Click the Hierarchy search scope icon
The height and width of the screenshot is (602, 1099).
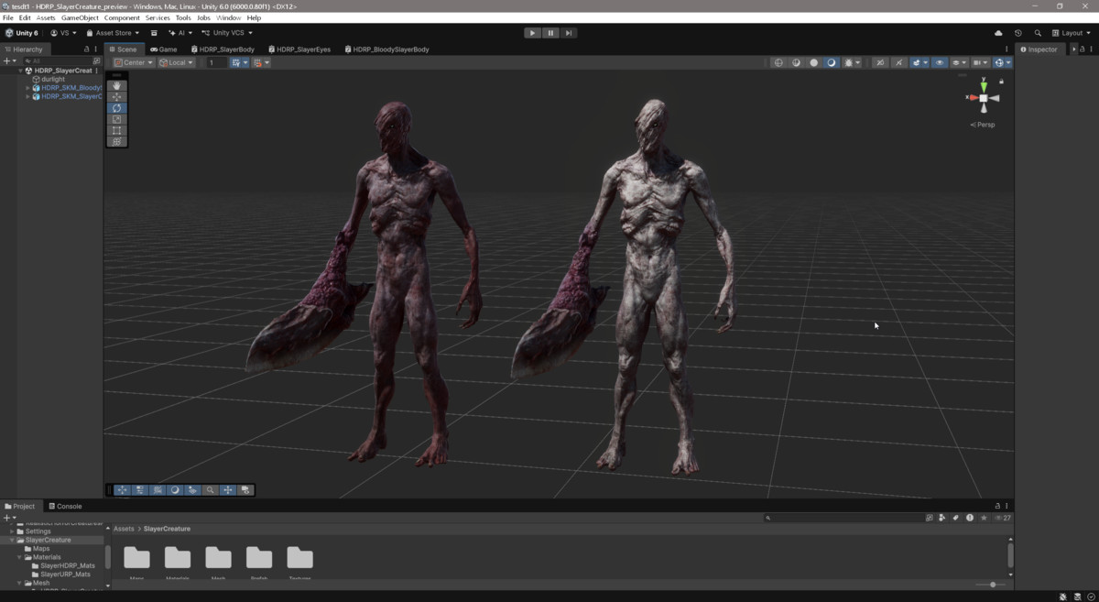tap(96, 60)
